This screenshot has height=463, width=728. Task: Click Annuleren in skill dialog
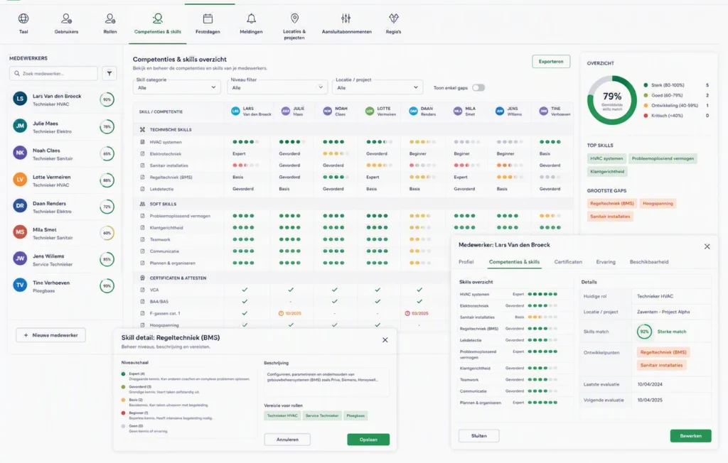coord(287,440)
